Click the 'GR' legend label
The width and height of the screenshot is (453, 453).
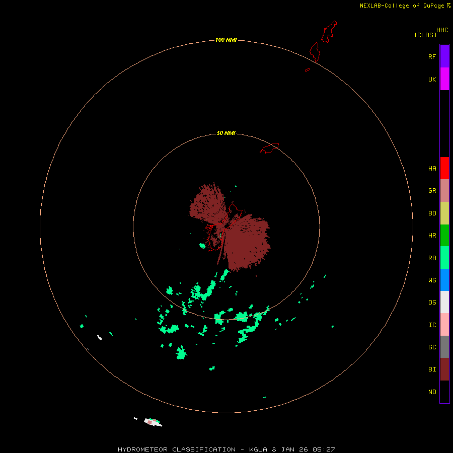pos(432,191)
